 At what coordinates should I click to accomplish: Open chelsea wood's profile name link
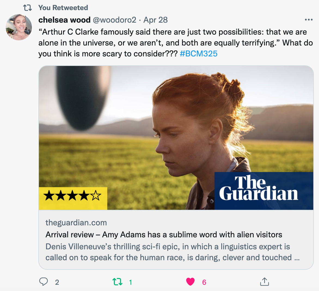pyautogui.click(x=65, y=20)
